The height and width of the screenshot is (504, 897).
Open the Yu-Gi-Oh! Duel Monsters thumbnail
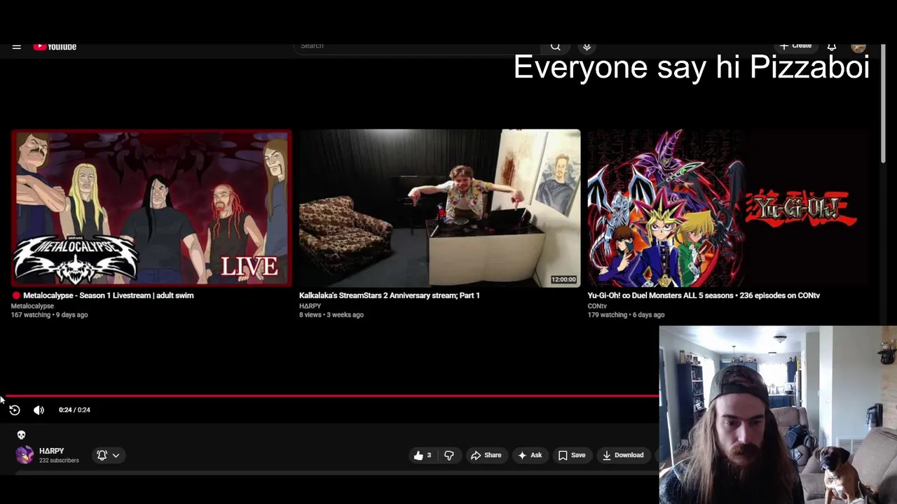(x=728, y=208)
